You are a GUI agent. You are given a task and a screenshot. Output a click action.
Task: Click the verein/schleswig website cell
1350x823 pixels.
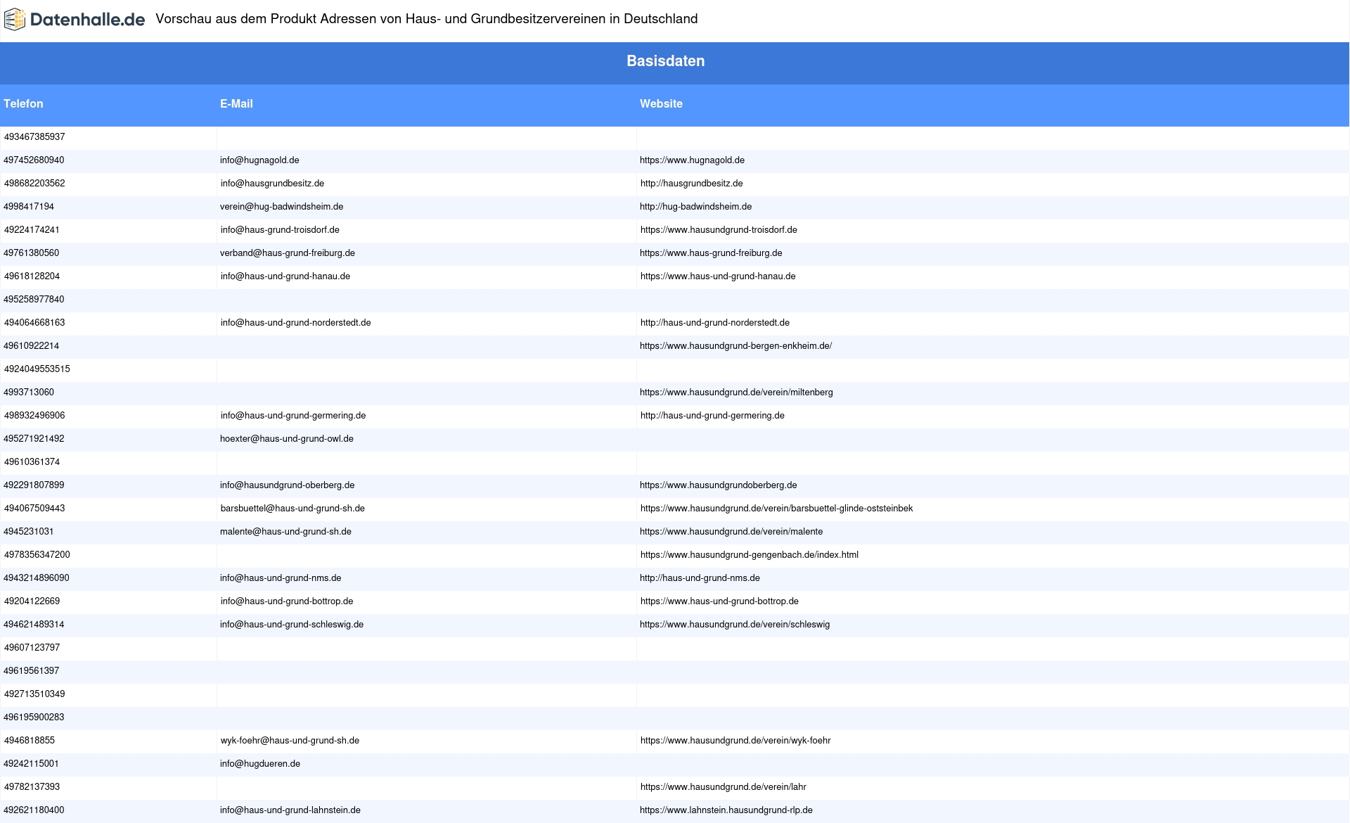[735, 625]
